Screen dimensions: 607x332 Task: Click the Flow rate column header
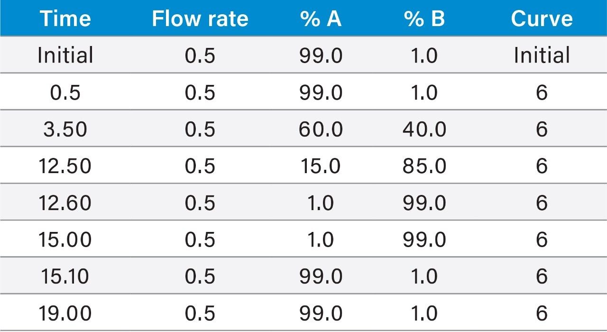pyautogui.click(x=200, y=19)
